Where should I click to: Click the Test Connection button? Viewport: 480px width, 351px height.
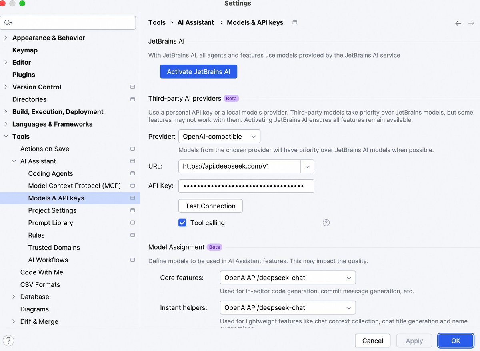tap(210, 206)
